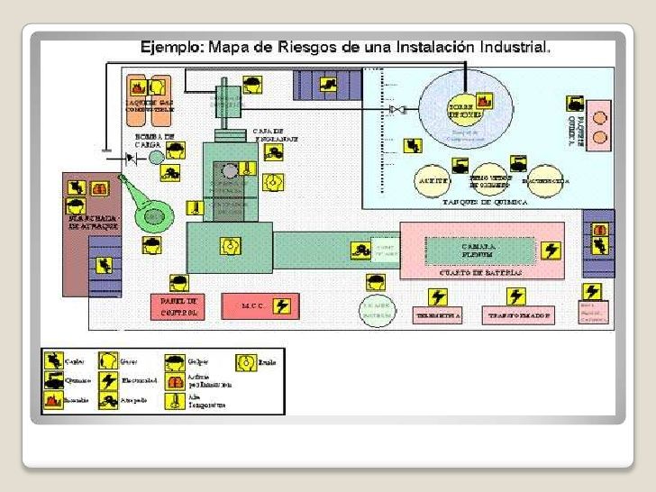Click the 'BOMBA DE CARGA' label

pos(154,141)
